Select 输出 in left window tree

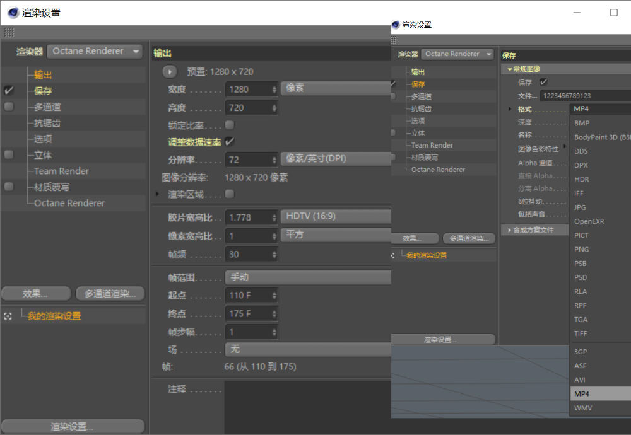click(x=43, y=75)
